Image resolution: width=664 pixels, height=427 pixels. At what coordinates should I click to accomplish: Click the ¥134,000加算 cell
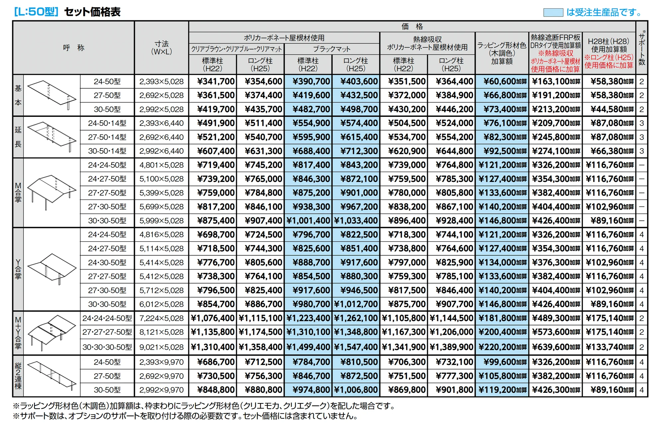click(503, 262)
